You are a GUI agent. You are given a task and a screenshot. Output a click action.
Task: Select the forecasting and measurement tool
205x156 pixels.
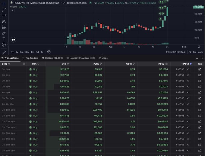click(x=4, y=27)
